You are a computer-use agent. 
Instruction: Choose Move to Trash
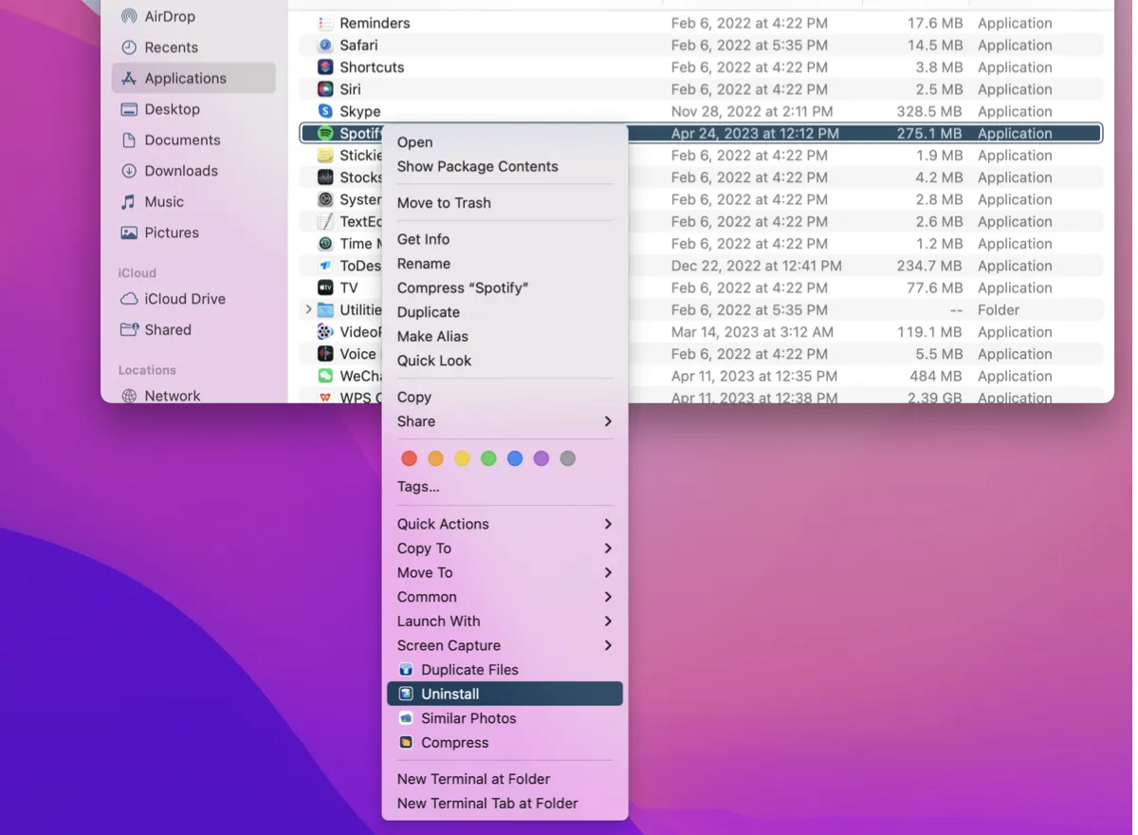point(444,203)
